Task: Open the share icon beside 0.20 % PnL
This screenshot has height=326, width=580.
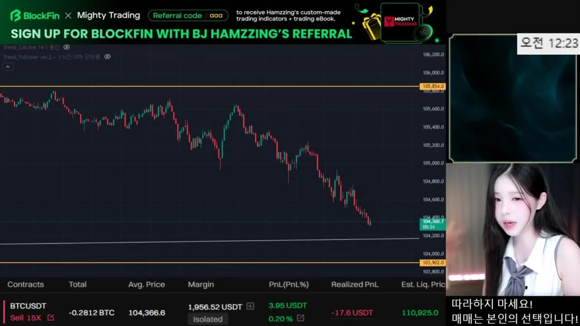Action: click(x=300, y=318)
